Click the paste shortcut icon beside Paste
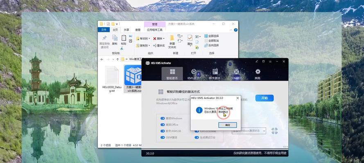 pos(131,41)
